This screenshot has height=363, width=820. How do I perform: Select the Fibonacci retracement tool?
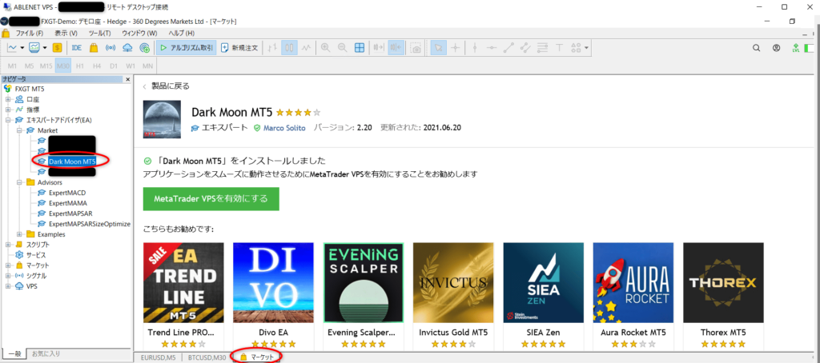[x=542, y=47]
